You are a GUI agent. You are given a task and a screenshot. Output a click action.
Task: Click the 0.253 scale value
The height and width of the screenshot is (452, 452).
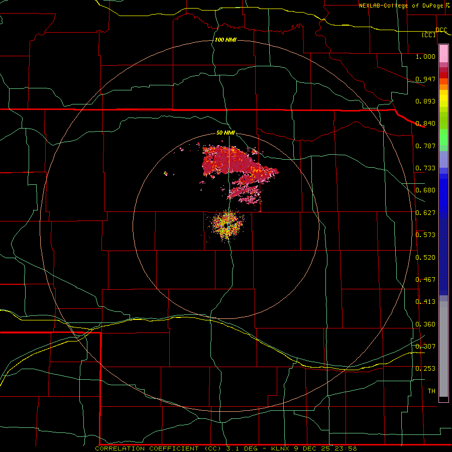[425, 369]
